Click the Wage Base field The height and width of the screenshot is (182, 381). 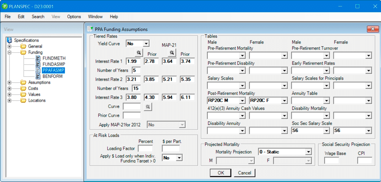332,160
